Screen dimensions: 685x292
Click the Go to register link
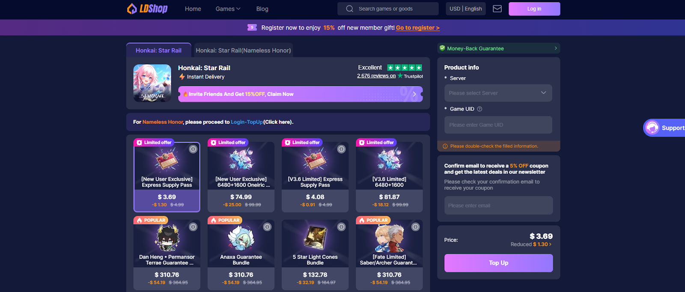(x=417, y=28)
